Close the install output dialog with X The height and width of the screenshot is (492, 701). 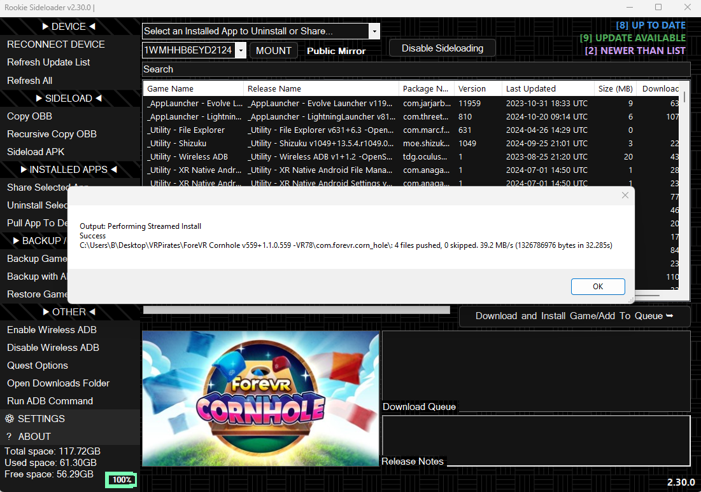pos(625,196)
